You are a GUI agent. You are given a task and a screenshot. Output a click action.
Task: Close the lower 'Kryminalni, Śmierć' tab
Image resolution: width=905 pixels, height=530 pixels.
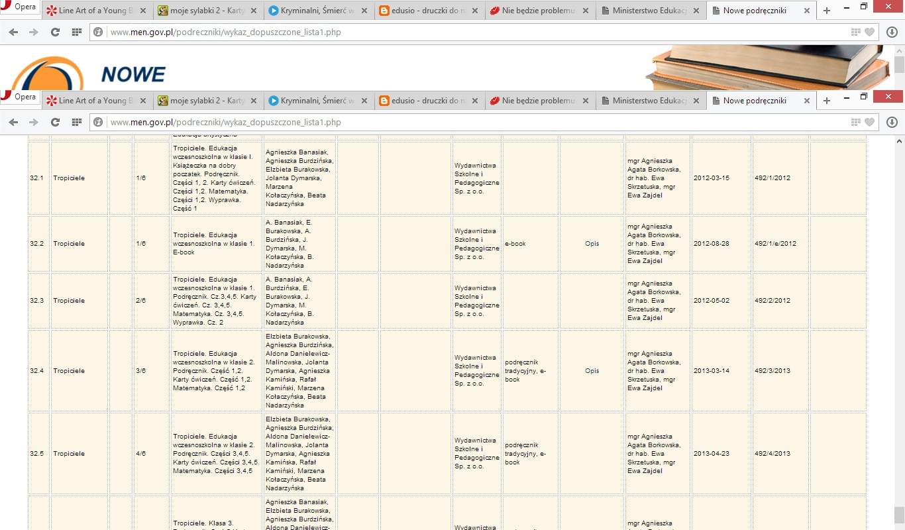364,101
